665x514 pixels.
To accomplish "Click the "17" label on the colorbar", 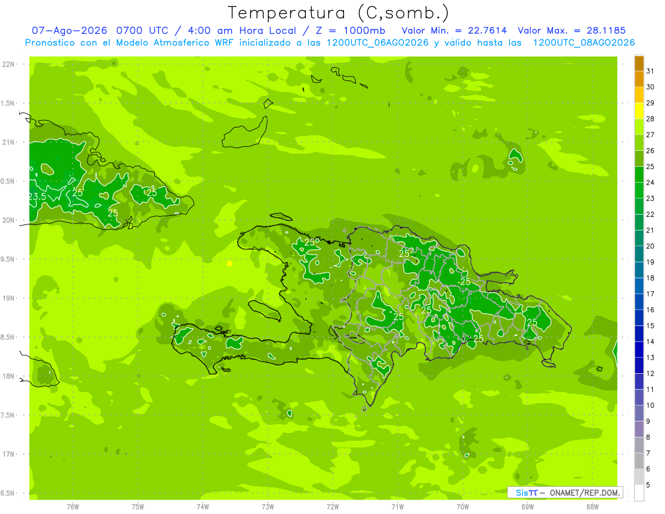I will [x=651, y=294].
